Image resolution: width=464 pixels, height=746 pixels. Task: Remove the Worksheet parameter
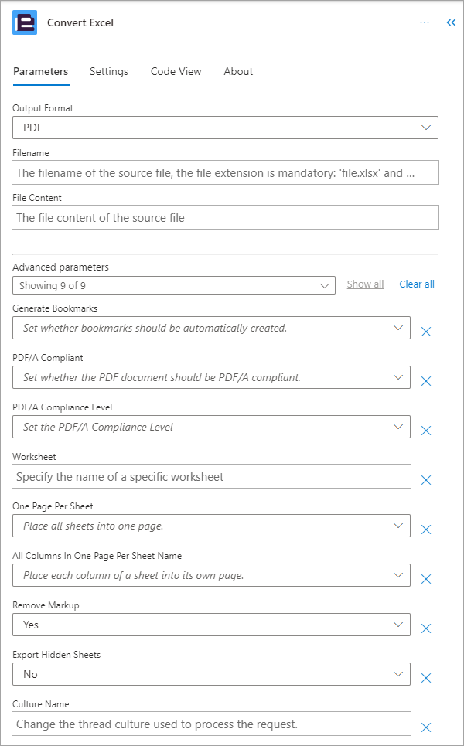(x=426, y=480)
